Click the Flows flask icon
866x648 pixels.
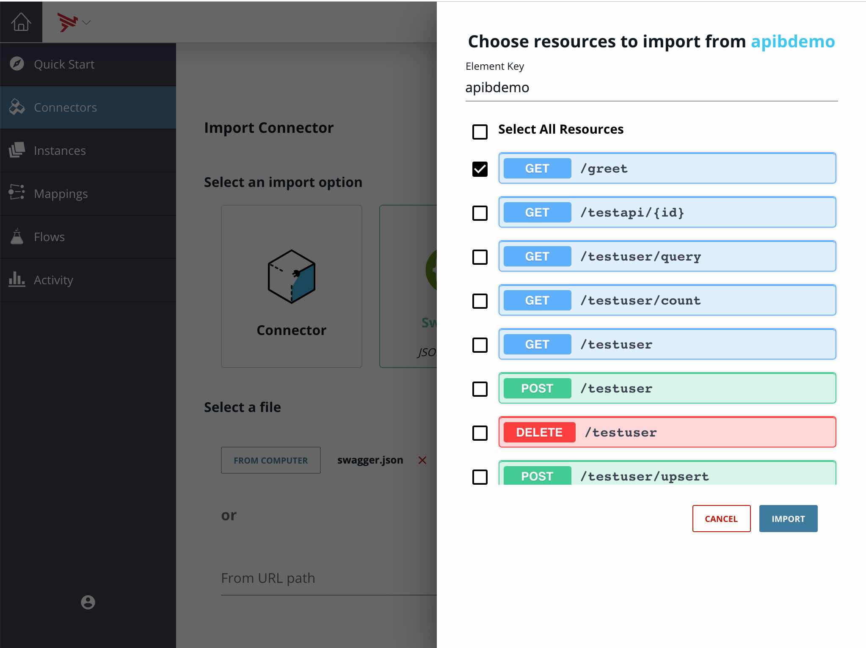pyautogui.click(x=17, y=236)
